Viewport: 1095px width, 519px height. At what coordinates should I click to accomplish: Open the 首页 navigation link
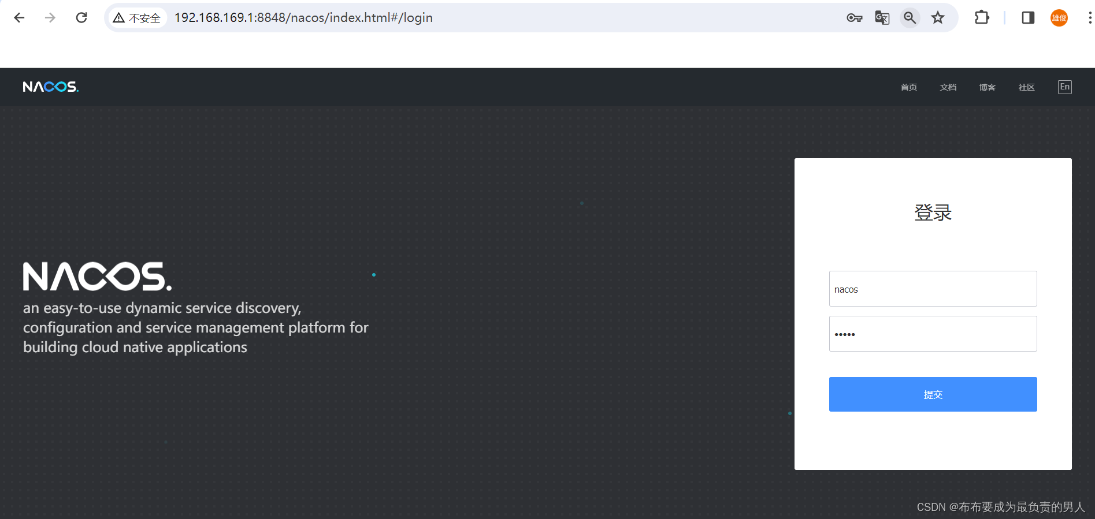tap(909, 87)
